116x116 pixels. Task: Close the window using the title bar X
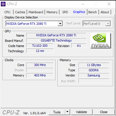[x=109, y=4]
